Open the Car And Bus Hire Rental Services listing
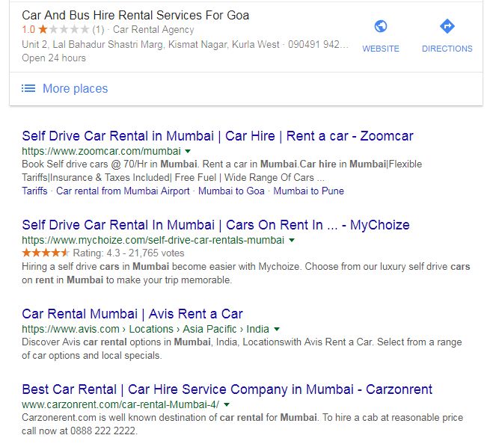This screenshot has width=496, height=444. (x=135, y=15)
